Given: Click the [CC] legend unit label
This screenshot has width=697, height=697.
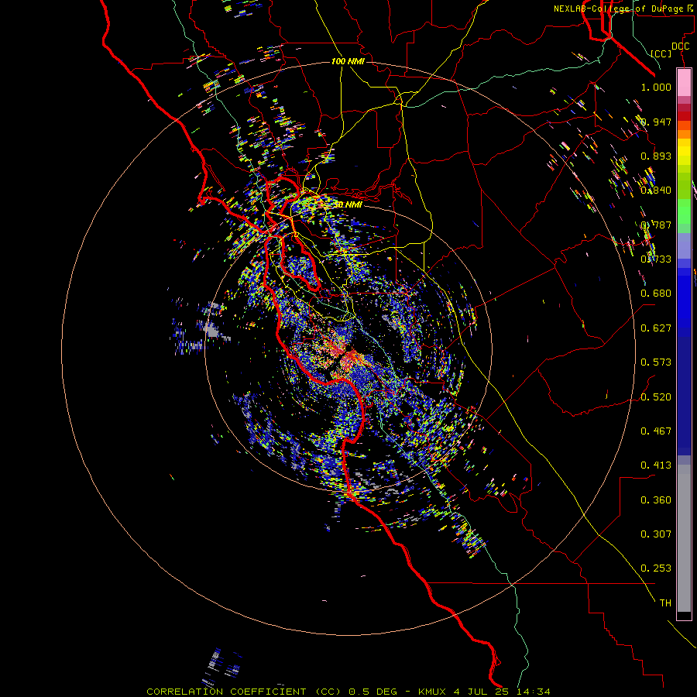Looking at the screenshot, I should pos(661,53).
